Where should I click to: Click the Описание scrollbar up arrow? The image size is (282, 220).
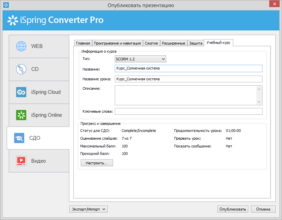click(259, 89)
